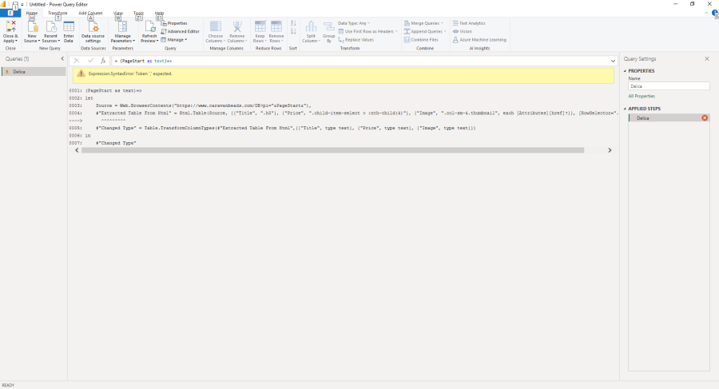Open the Data Type: Any dropdown
The image size is (719, 389).
(354, 23)
